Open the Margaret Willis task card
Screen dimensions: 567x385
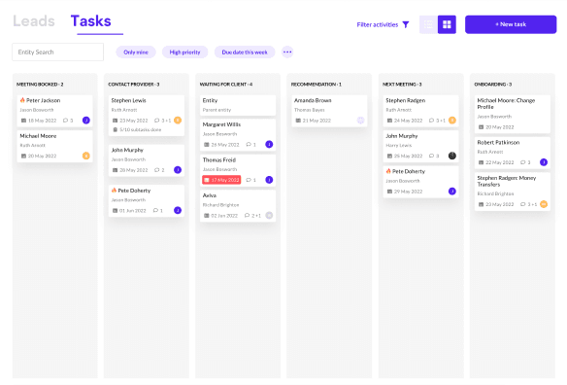pos(238,135)
